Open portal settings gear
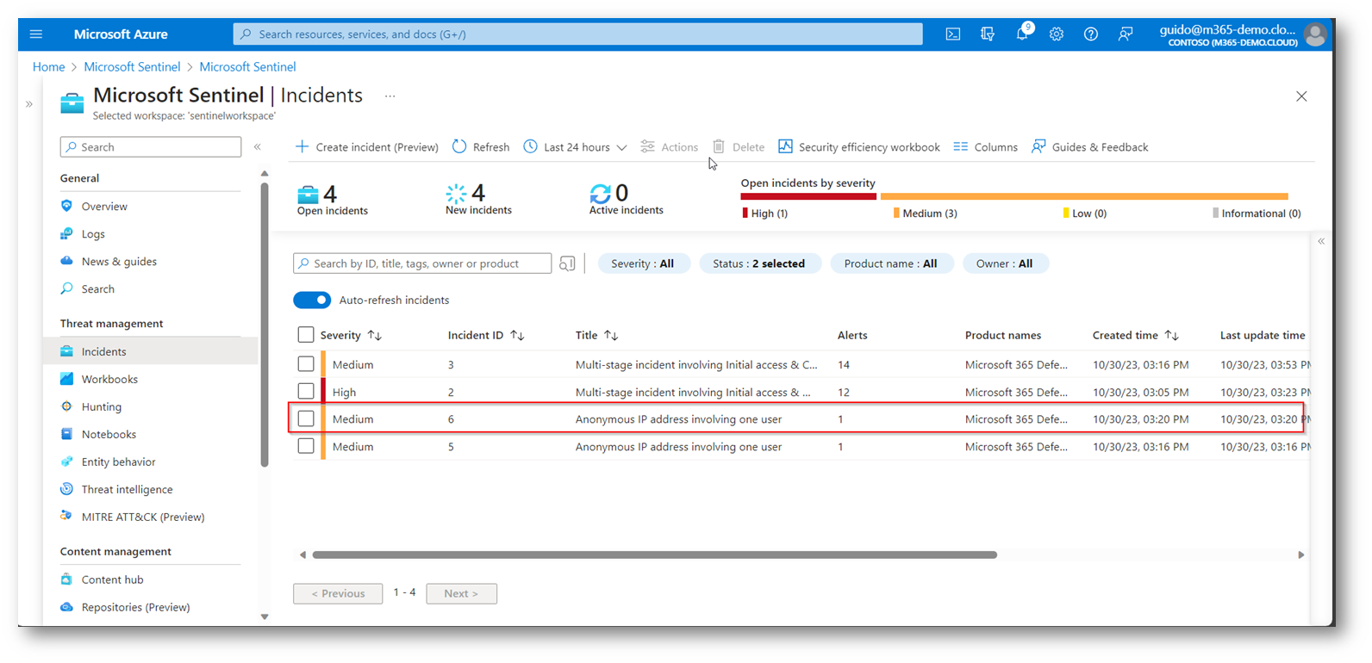Viewport: 1372px width, 663px height. click(x=1057, y=34)
